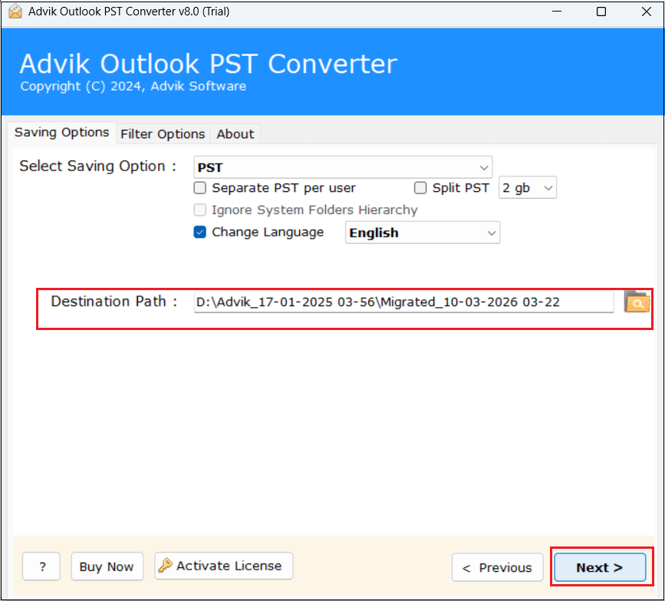Click the Buy Now button
The width and height of the screenshot is (665, 601).
107,566
